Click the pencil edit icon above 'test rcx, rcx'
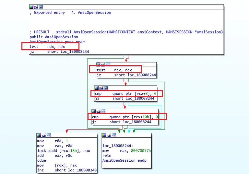Image resolution: width=249 pixels, height=174 pixels. [x=103, y=64]
